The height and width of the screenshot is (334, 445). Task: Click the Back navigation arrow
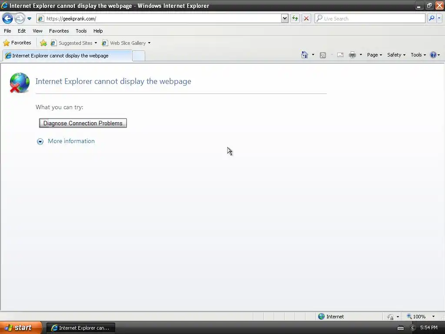point(7,19)
